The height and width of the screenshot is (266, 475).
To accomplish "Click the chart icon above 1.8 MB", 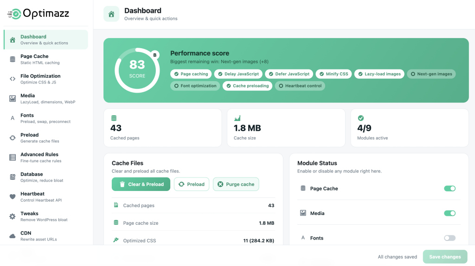I will tap(237, 118).
